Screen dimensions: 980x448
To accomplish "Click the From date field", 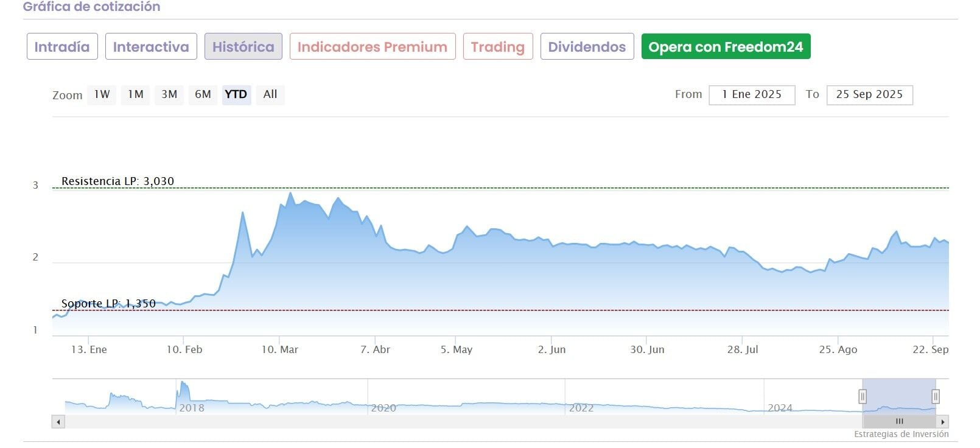I will 752,94.
